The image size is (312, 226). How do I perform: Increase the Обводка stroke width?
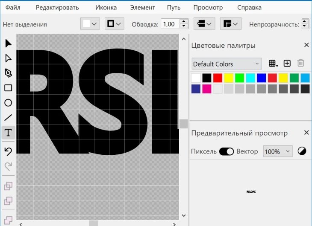tap(184, 21)
